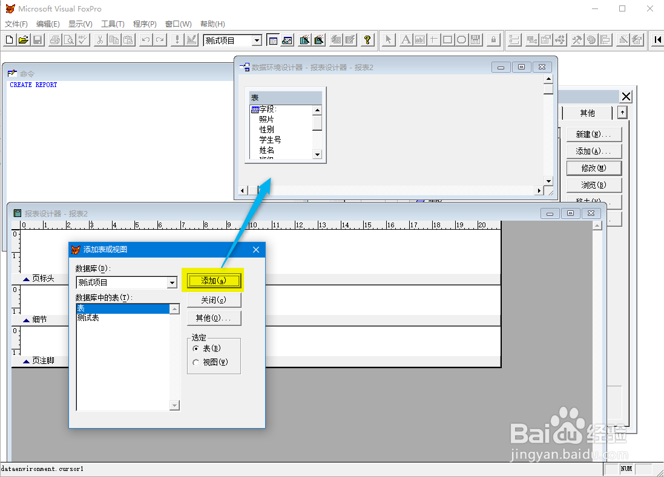Click the Save diskette toolbar icon
Viewport: 664px width, 477px height.
tap(38, 40)
